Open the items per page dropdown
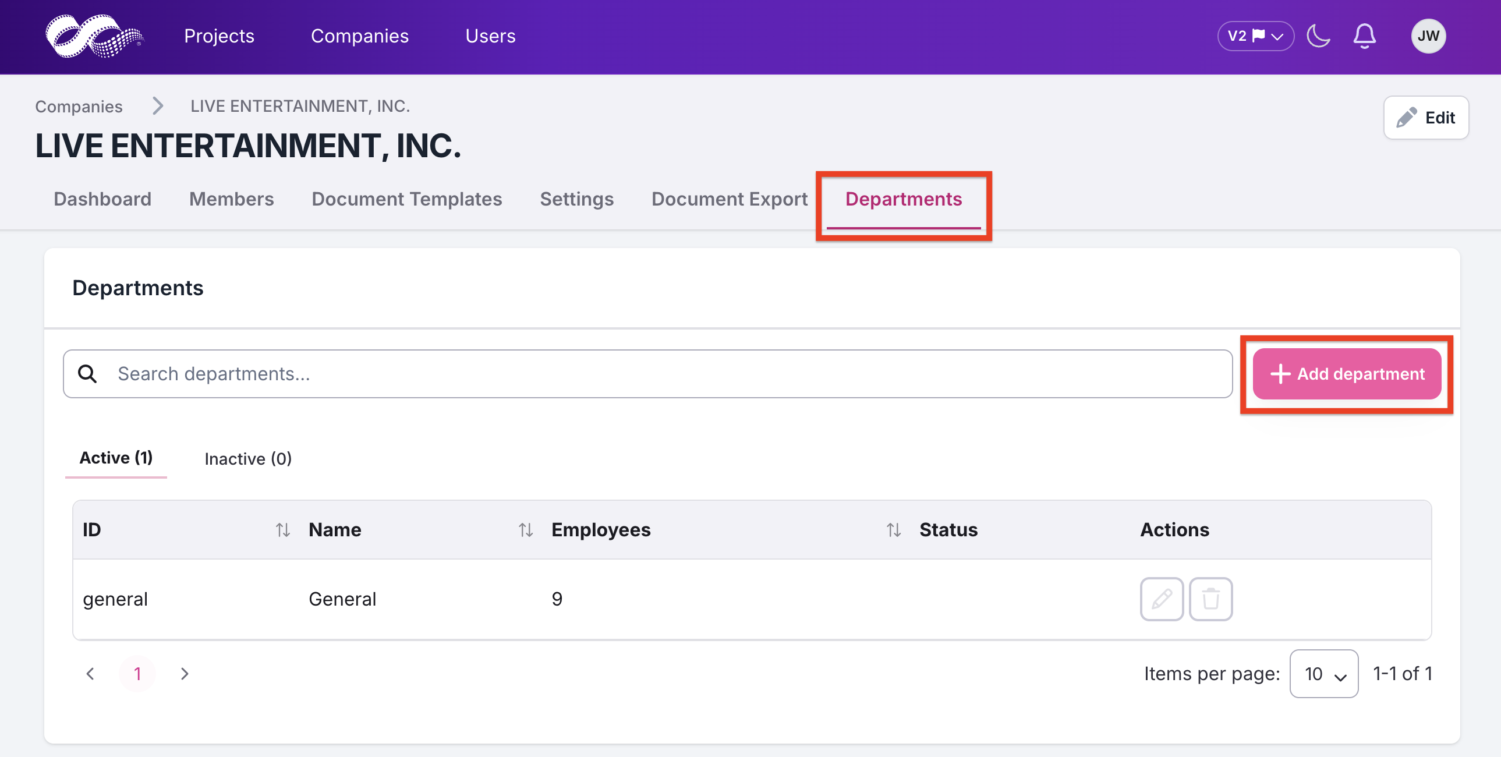This screenshot has width=1501, height=757. pyautogui.click(x=1324, y=674)
